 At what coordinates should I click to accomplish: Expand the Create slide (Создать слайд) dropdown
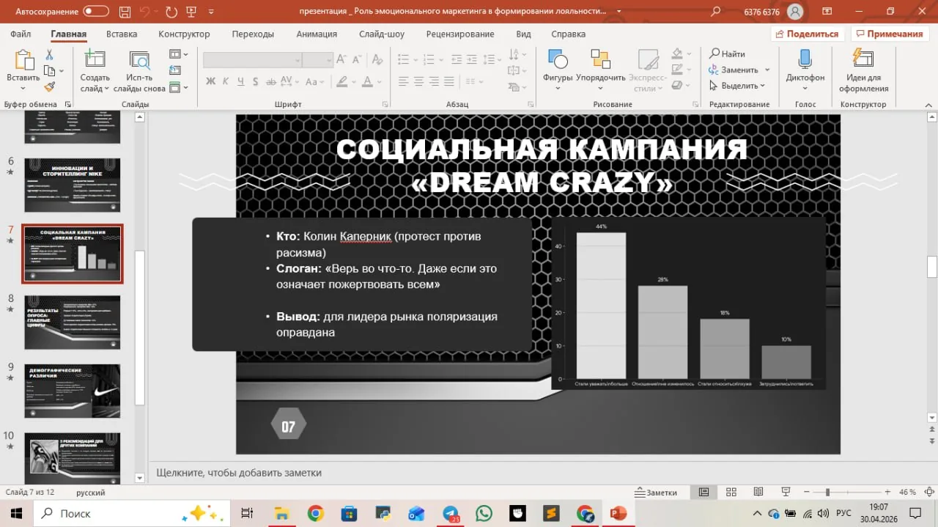point(95,89)
